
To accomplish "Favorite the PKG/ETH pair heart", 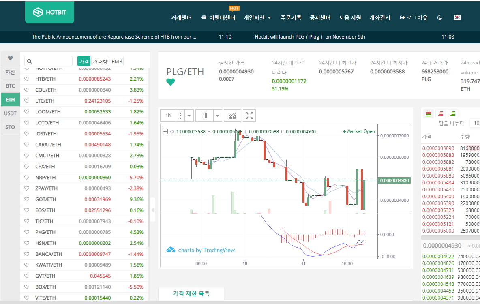I will 27,232.
